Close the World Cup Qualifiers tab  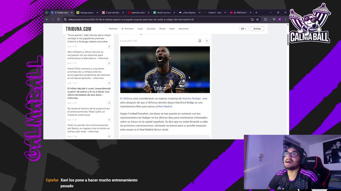pos(174,12)
